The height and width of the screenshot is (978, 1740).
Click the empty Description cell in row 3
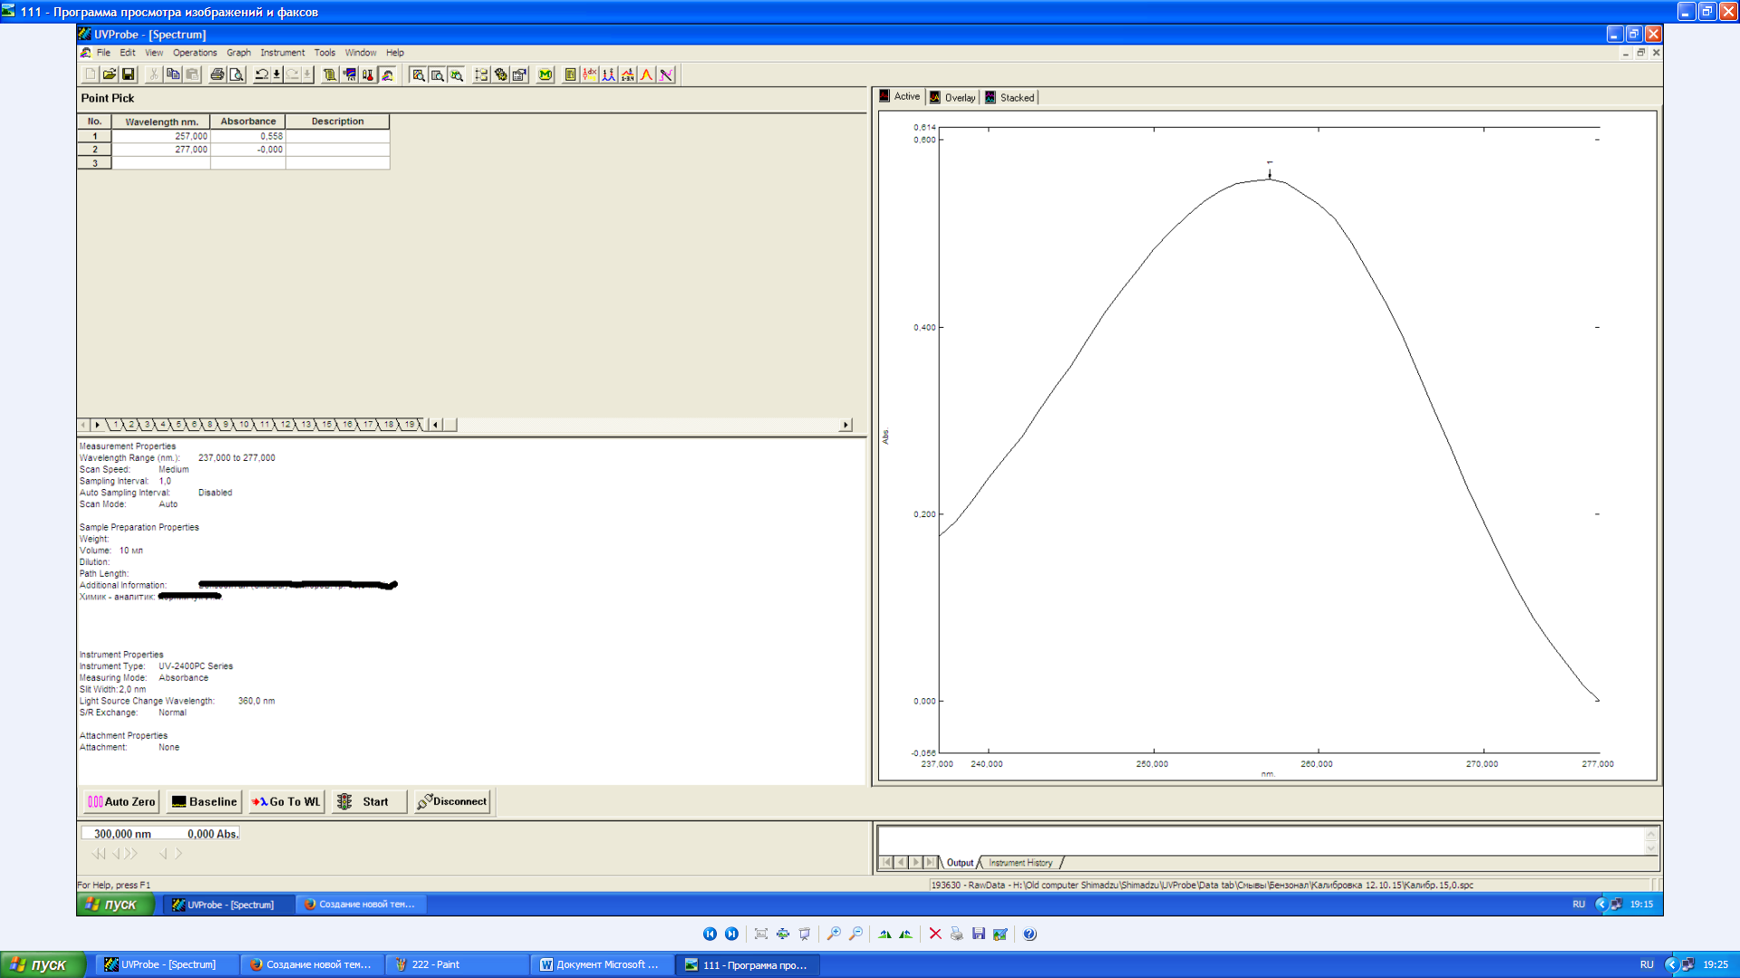(337, 163)
